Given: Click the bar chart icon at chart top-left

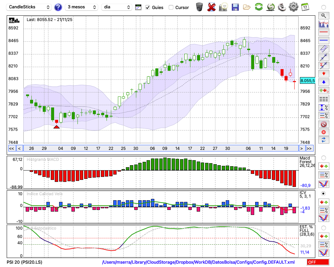Looking at the screenshot, I should 14,20.
